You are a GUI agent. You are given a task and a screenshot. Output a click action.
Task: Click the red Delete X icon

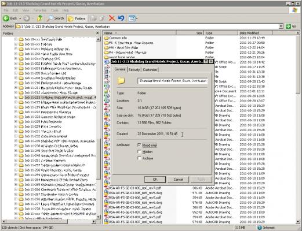point(112,18)
